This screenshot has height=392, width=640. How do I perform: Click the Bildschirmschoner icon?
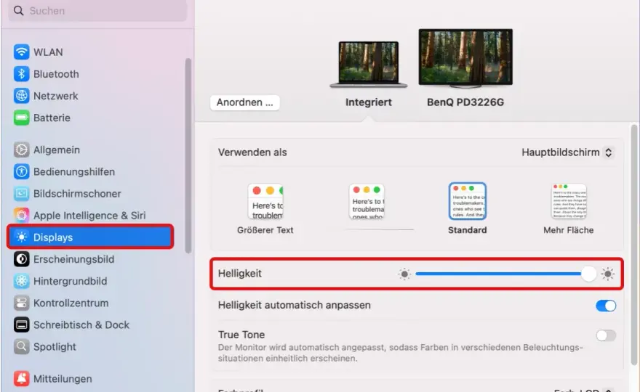point(21,194)
